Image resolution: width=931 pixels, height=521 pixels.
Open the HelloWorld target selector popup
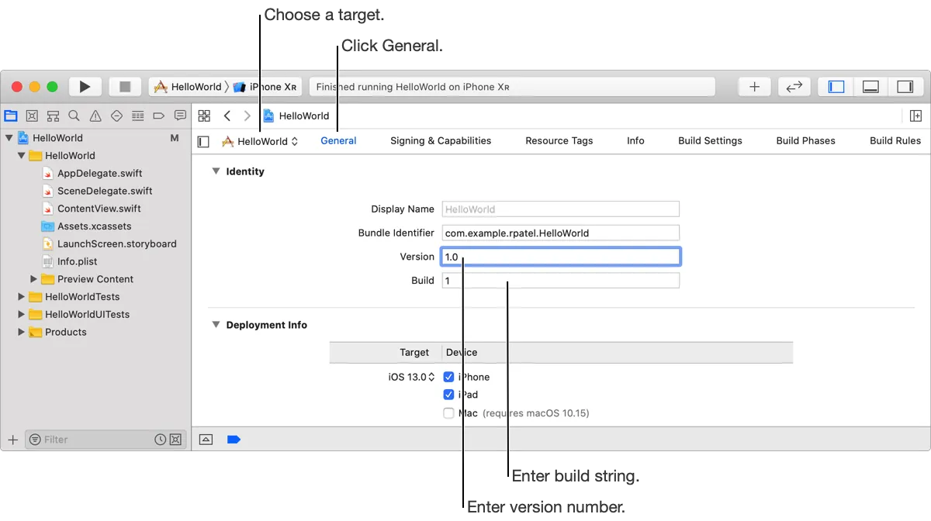261,141
